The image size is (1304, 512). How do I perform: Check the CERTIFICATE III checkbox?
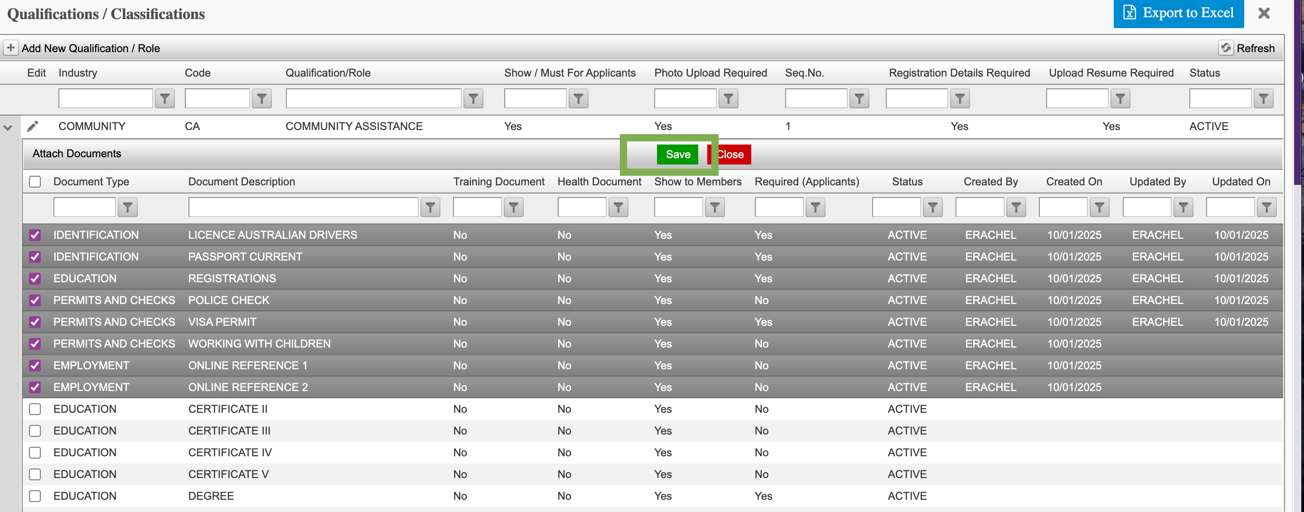click(x=35, y=430)
